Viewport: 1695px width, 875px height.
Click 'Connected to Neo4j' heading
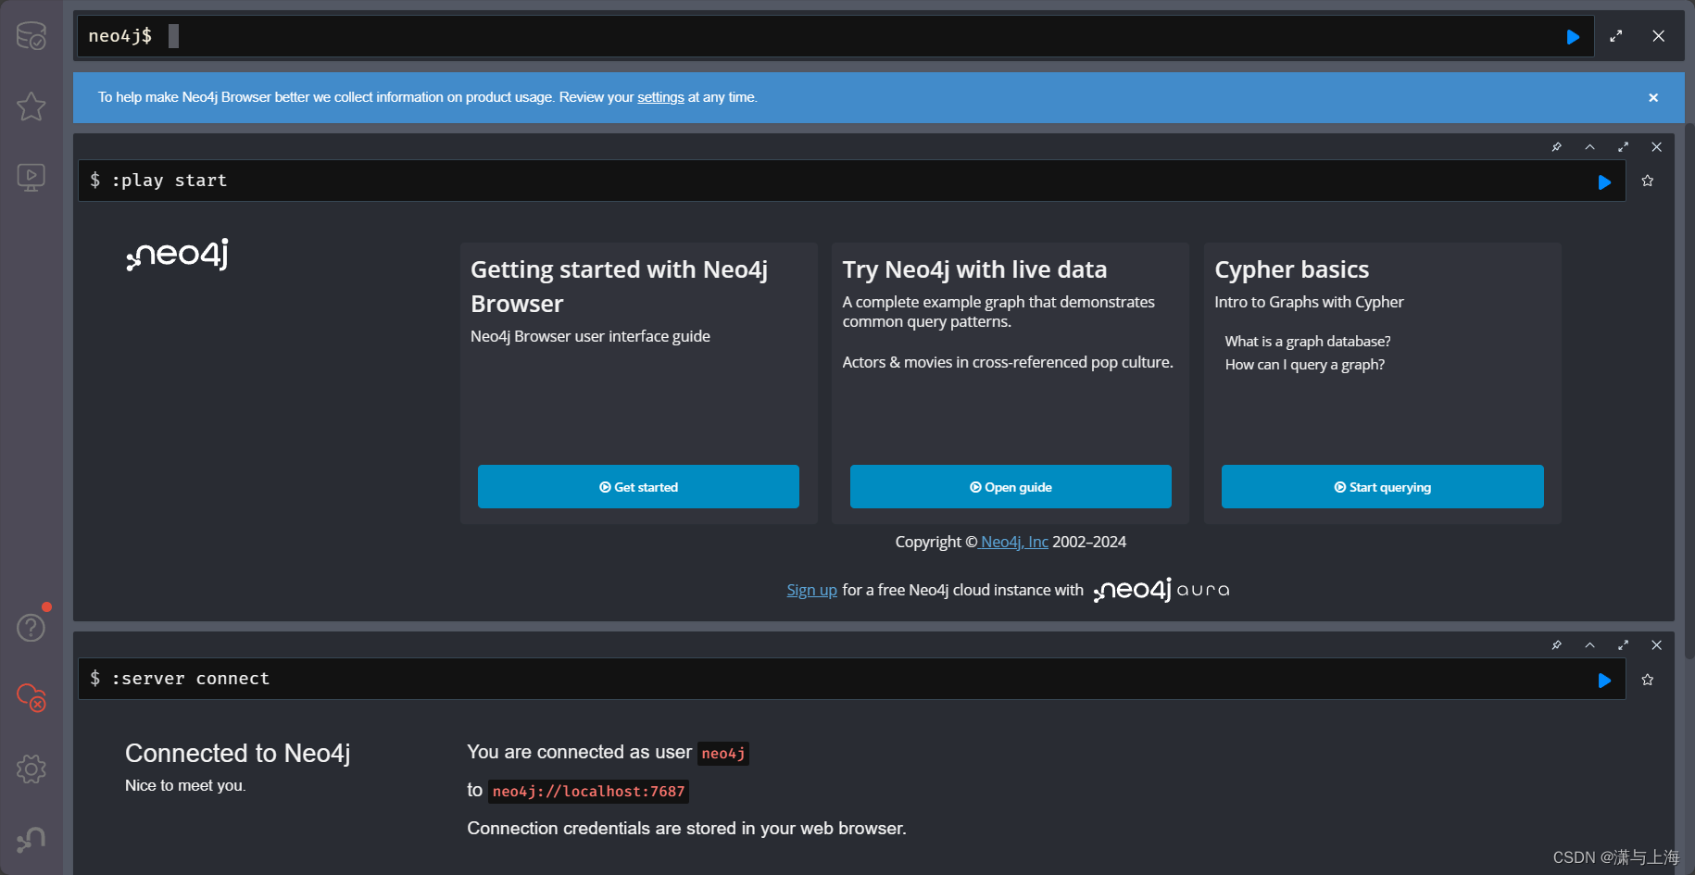[237, 754]
